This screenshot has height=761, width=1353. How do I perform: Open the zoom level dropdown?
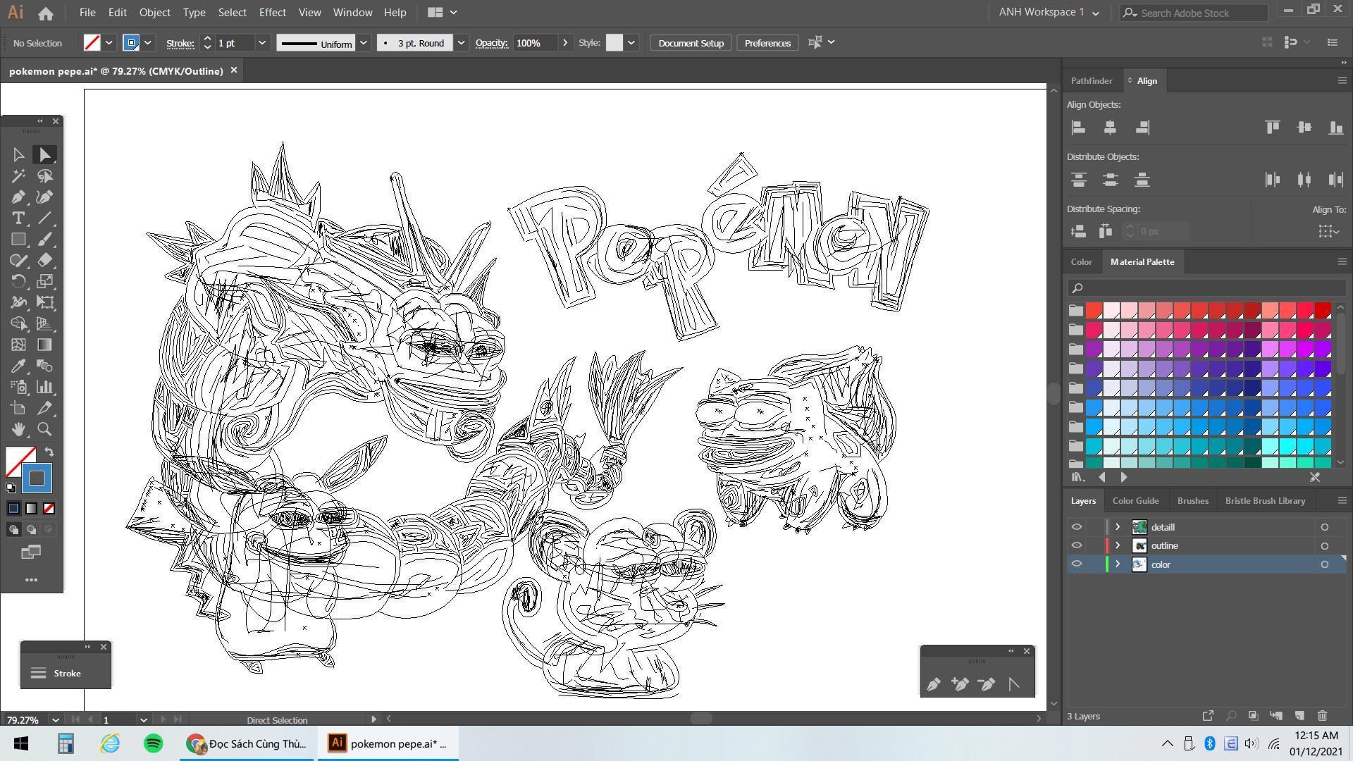[x=55, y=720]
